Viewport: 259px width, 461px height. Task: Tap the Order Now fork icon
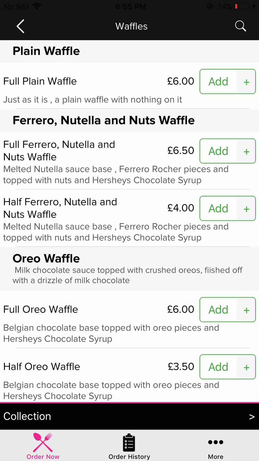(x=43, y=442)
